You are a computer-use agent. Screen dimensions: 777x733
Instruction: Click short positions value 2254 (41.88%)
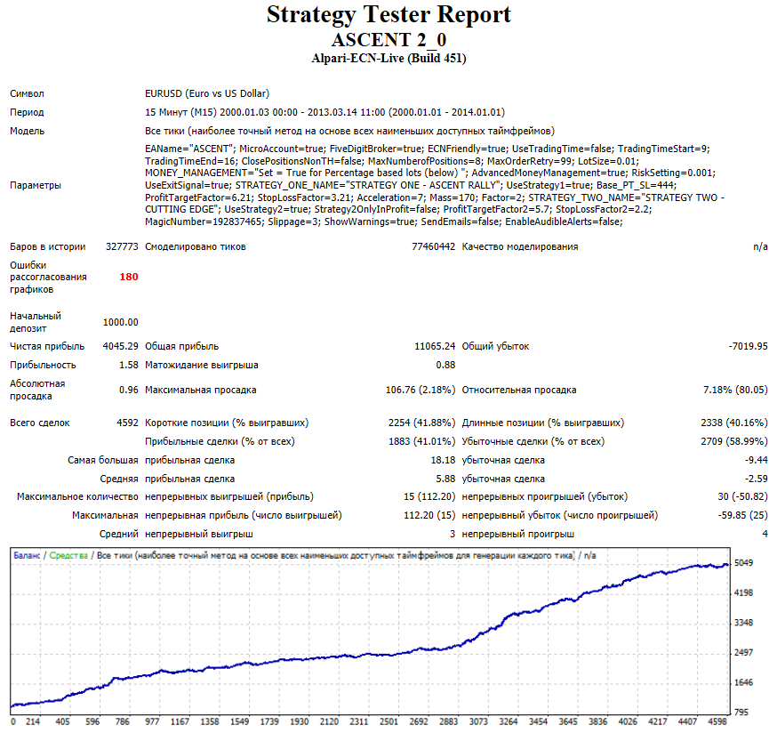[421, 423]
